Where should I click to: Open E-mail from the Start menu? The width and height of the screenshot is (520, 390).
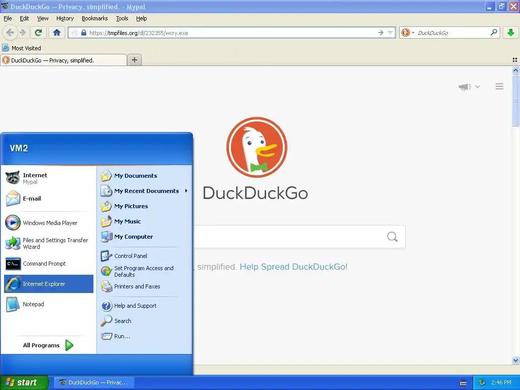click(49, 199)
